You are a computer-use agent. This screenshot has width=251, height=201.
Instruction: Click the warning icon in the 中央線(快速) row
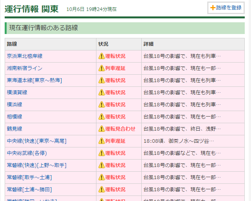(101, 141)
